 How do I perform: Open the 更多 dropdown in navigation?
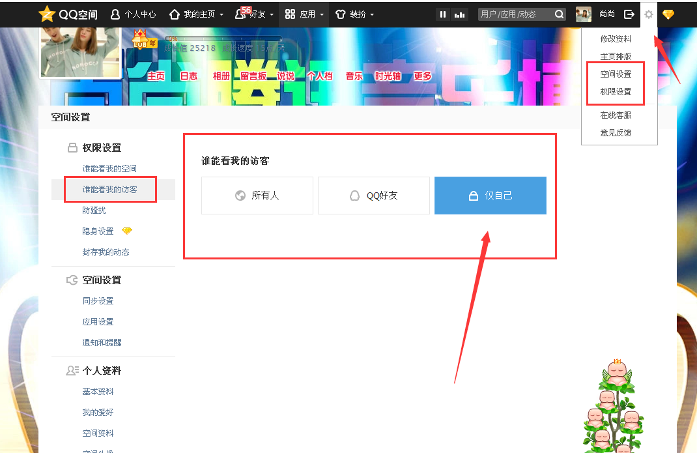[x=421, y=76]
